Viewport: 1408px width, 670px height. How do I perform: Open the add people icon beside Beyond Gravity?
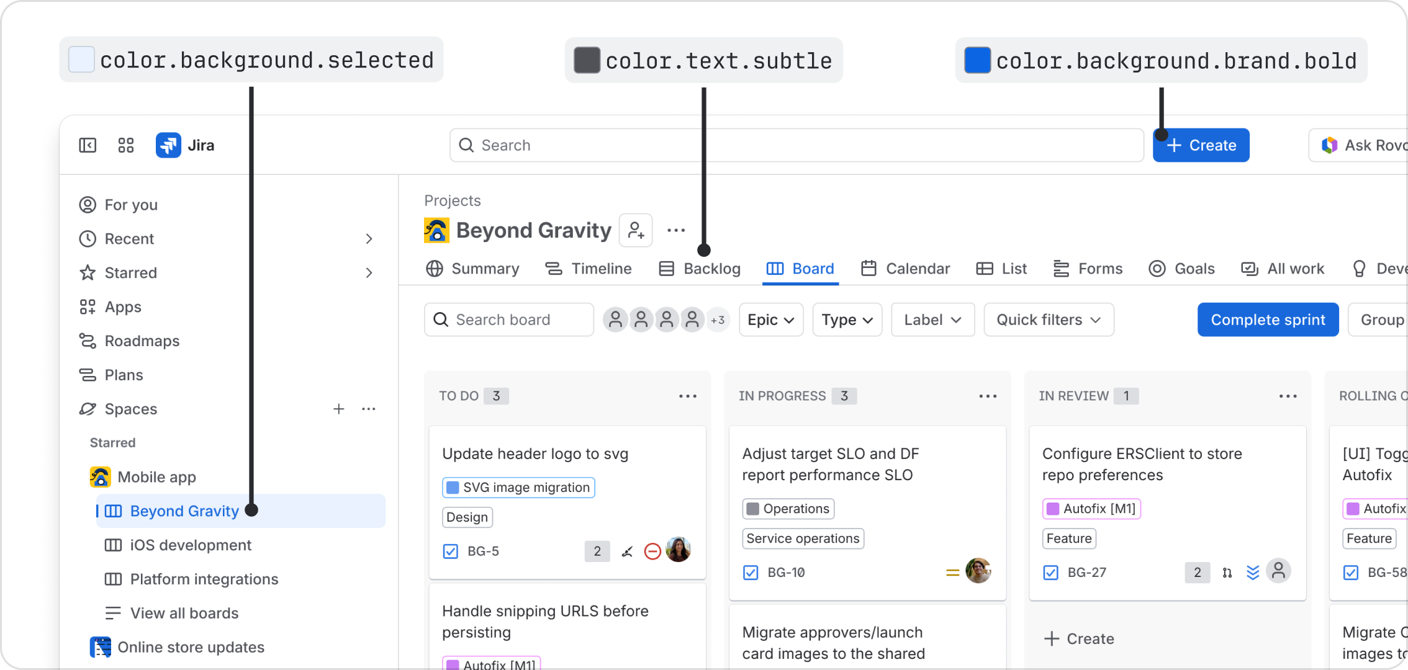point(636,230)
